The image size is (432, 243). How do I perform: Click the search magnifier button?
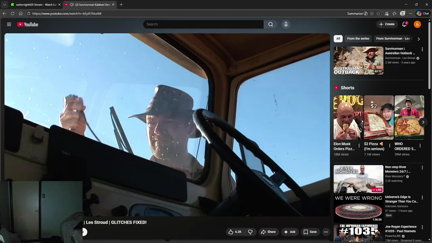(271, 24)
